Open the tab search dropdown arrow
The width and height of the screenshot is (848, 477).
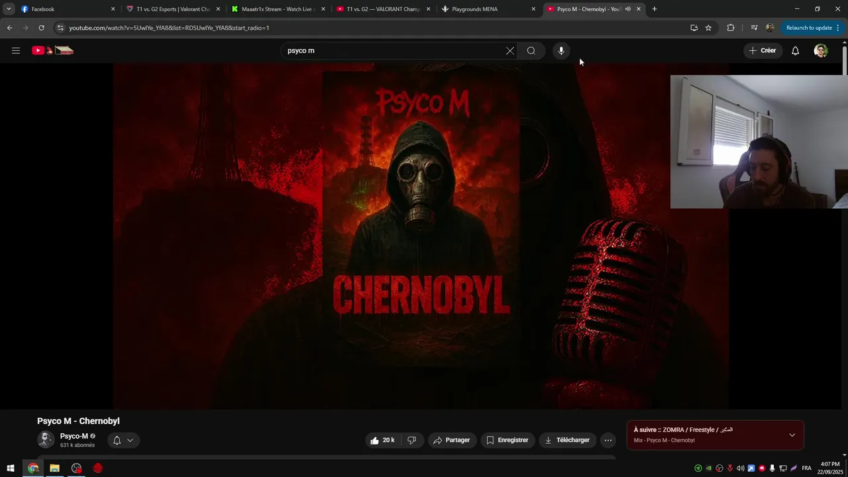coord(9,9)
